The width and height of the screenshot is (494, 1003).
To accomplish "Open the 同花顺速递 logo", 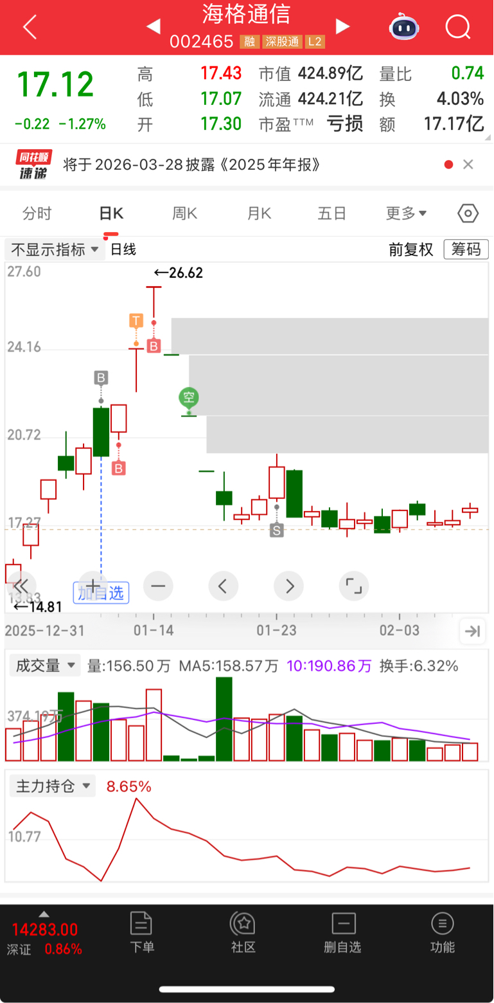I will coord(34,165).
